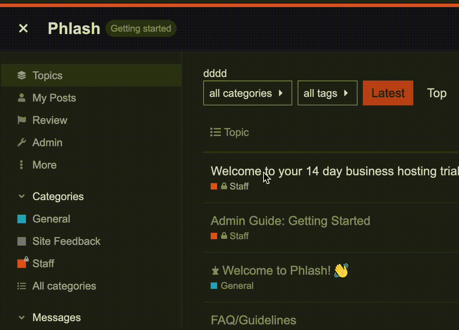Click the My Posts person icon

[22, 98]
